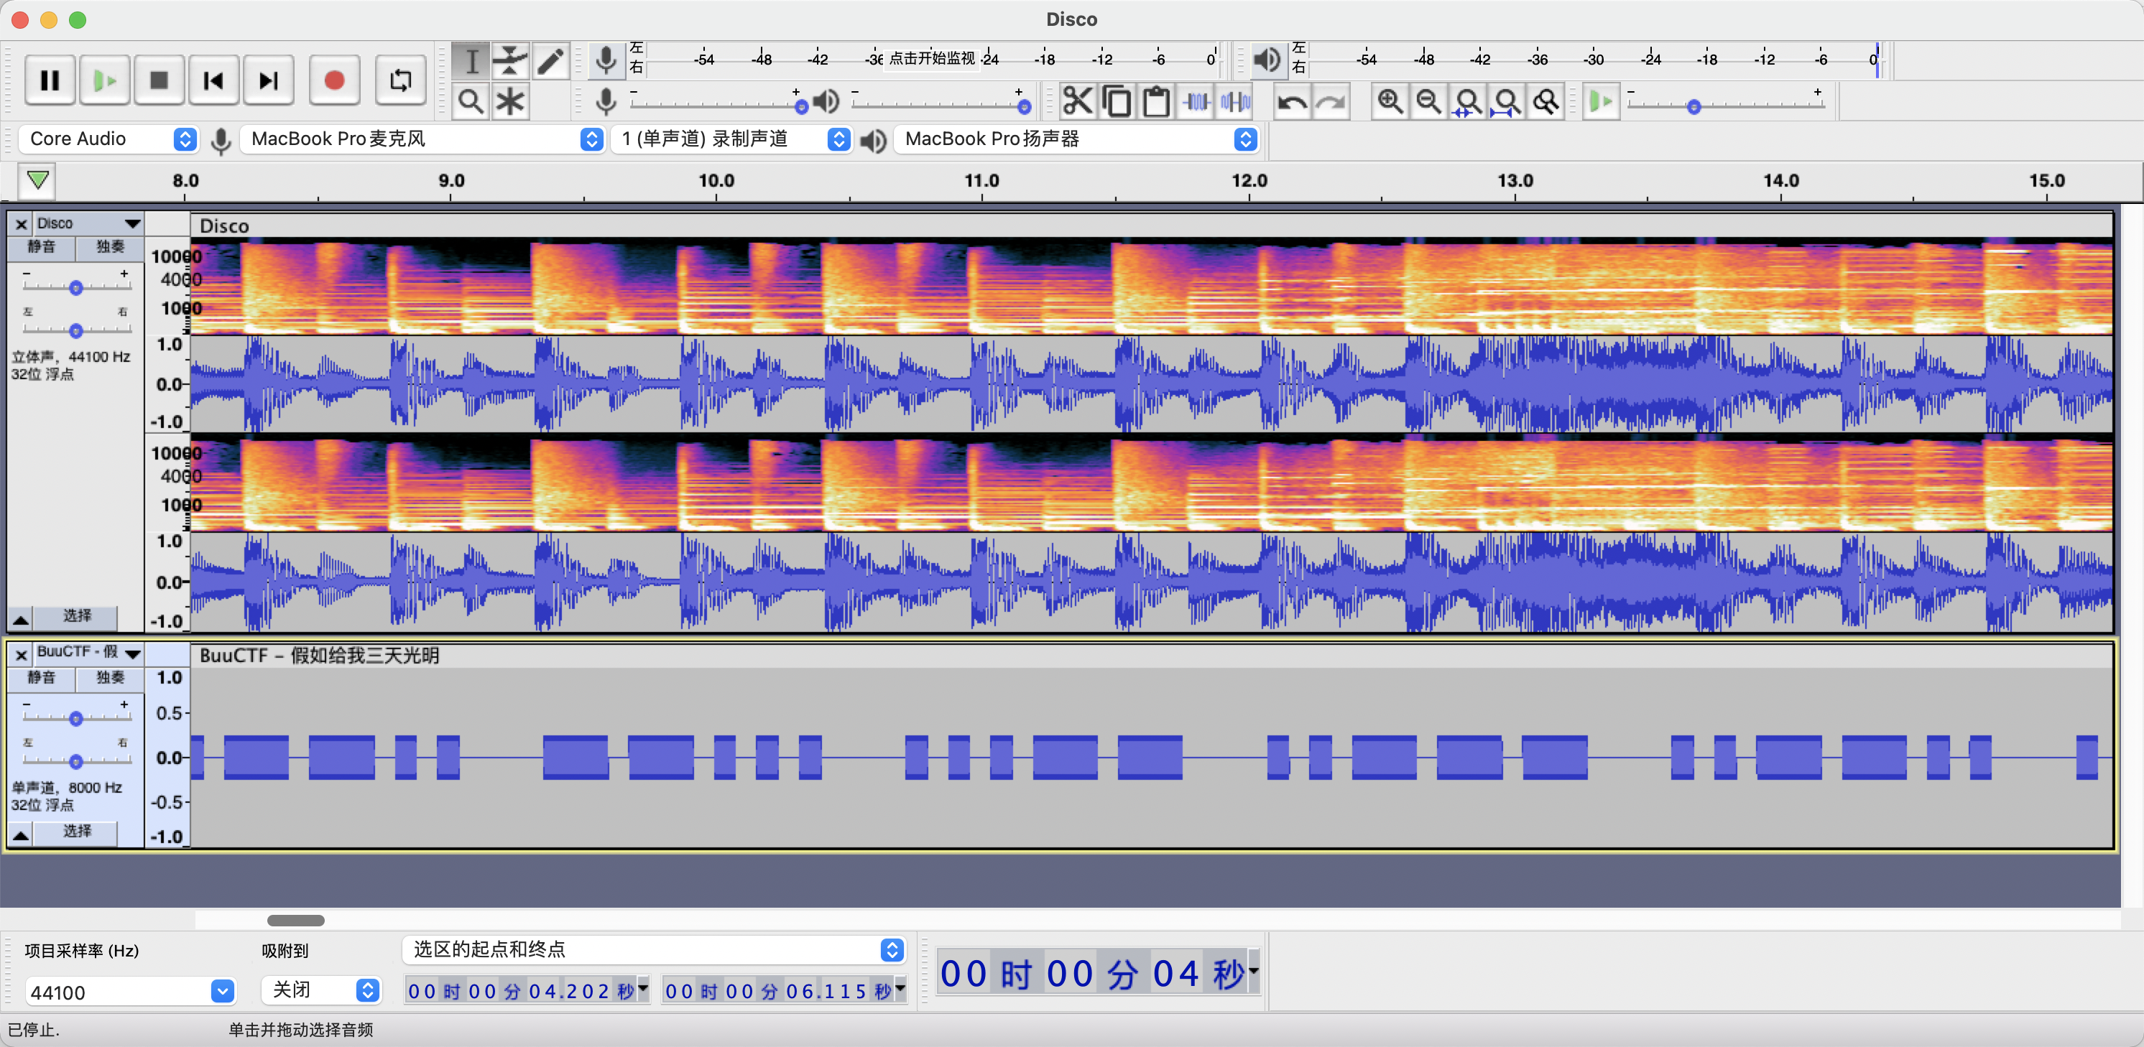Close the BuuCTF track
Screen dimensions: 2144x1047
pyautogui.click(x=22, y=654)
